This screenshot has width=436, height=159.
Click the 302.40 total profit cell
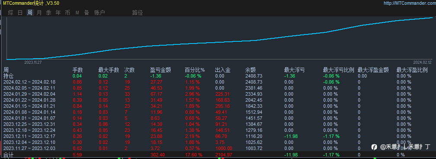[157, 155]
